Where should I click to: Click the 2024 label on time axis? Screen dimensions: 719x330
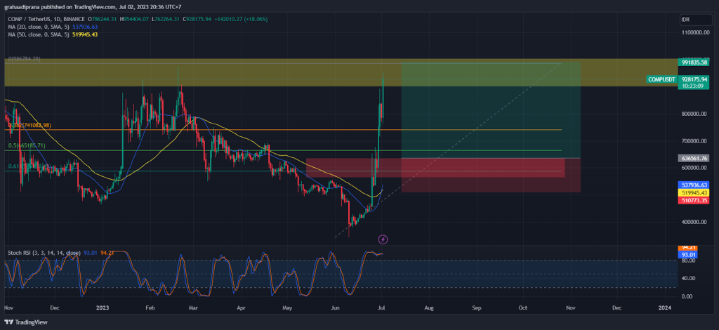(x=664, y=308)
